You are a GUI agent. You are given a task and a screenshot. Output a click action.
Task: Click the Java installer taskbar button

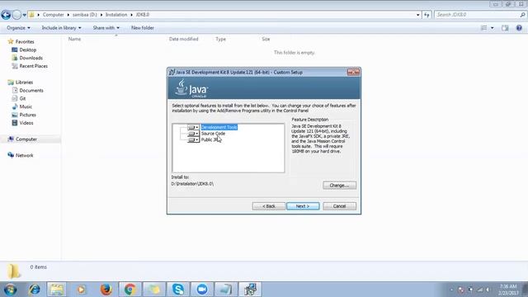coord(250,290)
